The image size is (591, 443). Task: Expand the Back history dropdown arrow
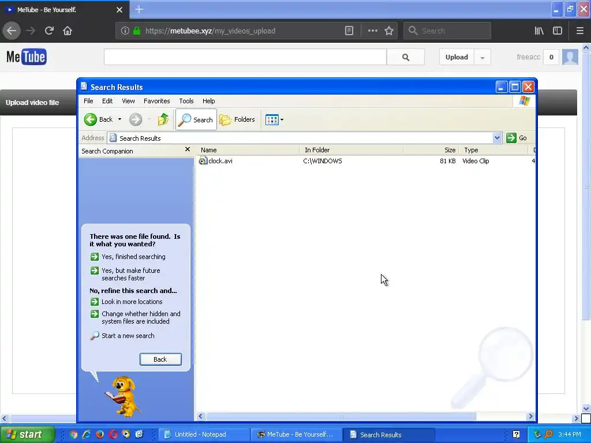click(119, 119)
